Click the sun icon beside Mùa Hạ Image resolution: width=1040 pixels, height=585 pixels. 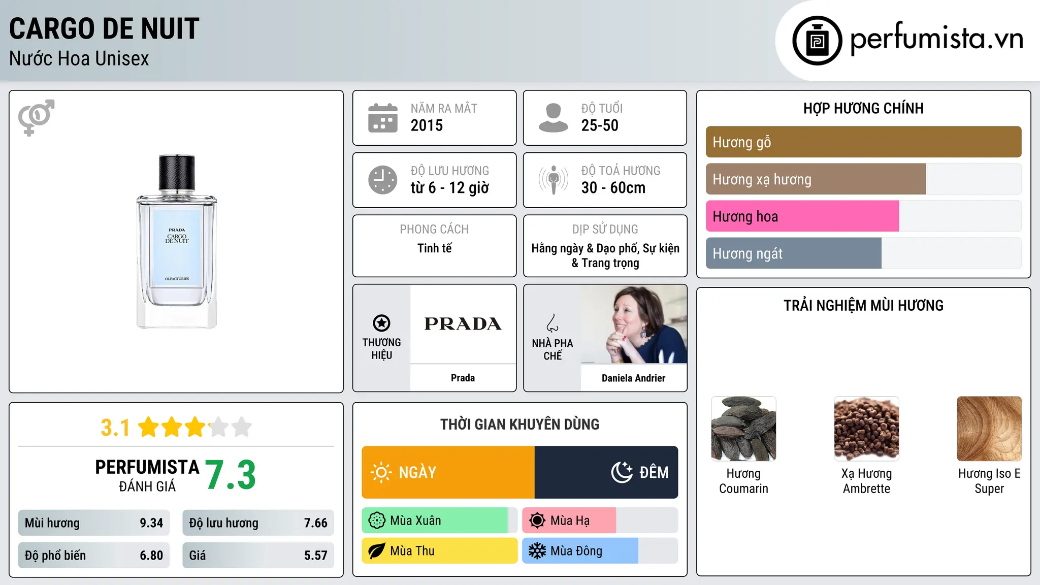[537, 521]
